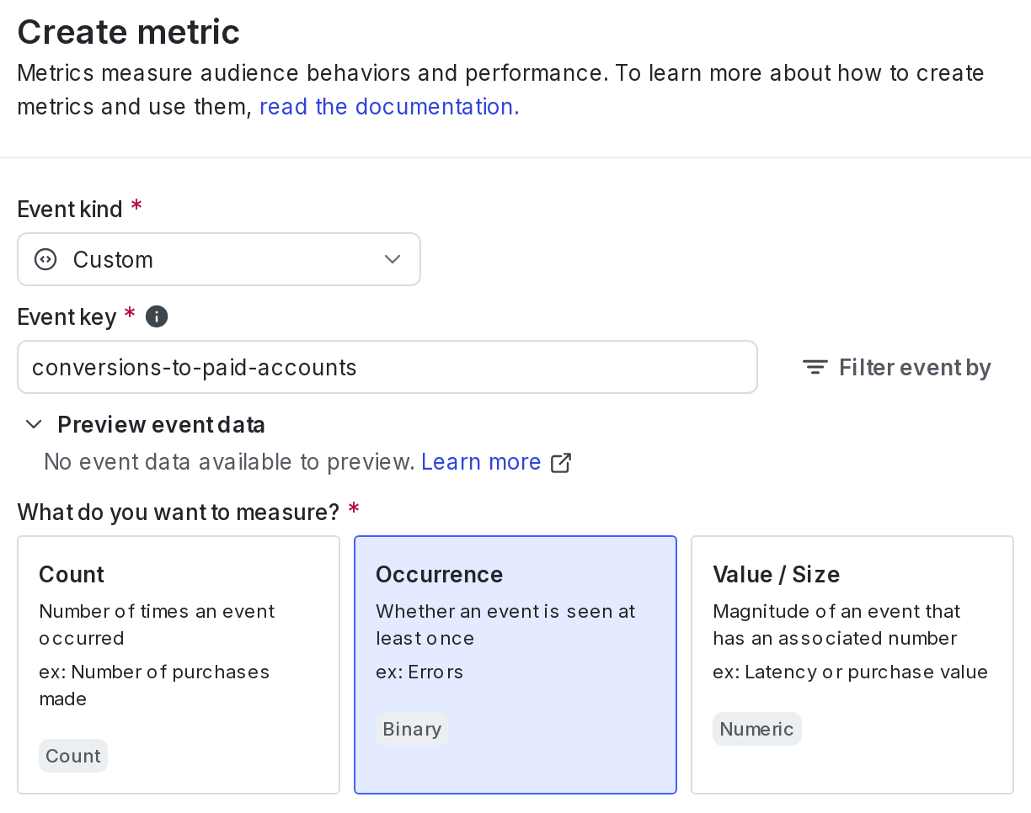Click the Numeric badge on the Value/Size card
This screenshot has width=1031, height=813.
[x=756, y=729]
